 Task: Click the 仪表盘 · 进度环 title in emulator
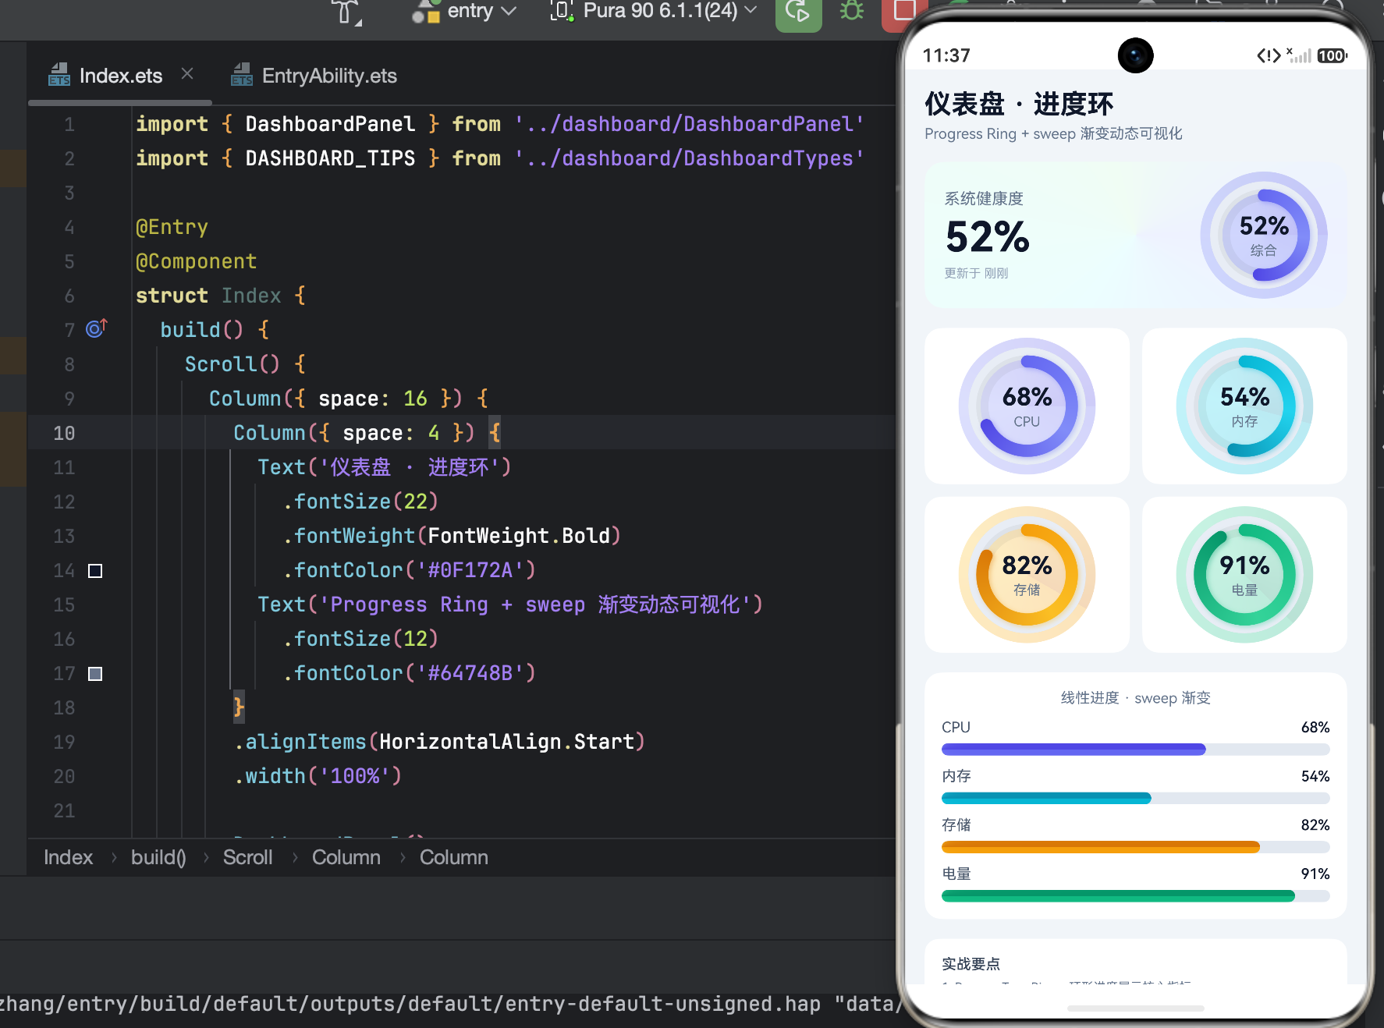click(1019, 104)
